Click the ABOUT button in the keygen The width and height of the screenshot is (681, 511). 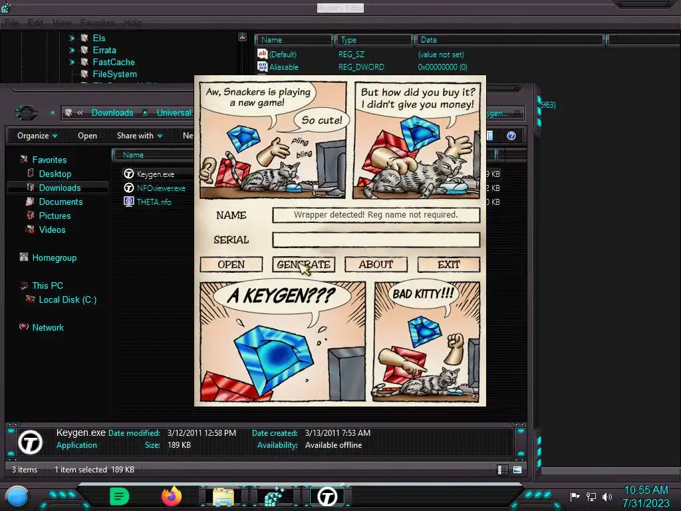(376, 264)
